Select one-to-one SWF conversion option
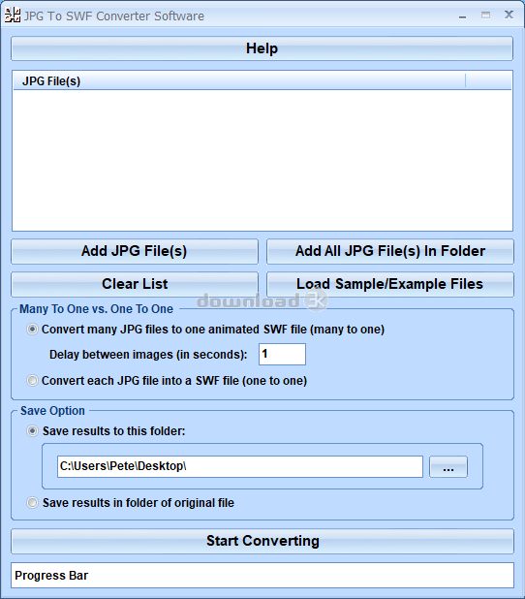This screenshot has width=525, height=599. pyautogui.click(x=33, y=381)
